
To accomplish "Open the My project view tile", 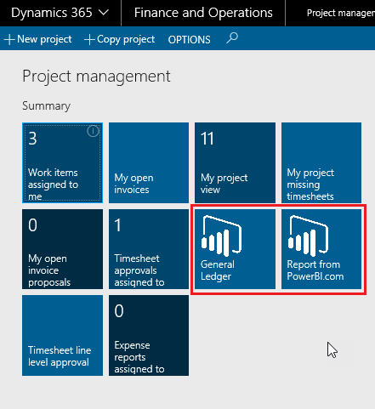I will tap(235, 162).
